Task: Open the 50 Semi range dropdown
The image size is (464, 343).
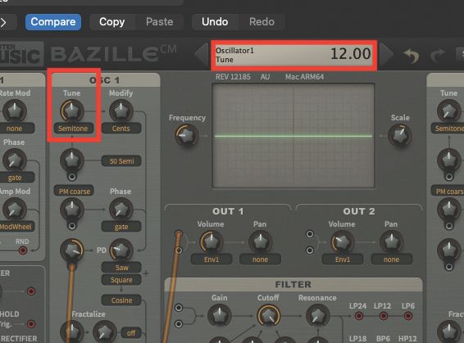Action: pos(121,161)
